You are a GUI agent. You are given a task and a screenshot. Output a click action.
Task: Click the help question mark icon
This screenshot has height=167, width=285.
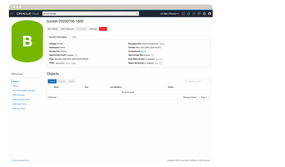point(194,14)
